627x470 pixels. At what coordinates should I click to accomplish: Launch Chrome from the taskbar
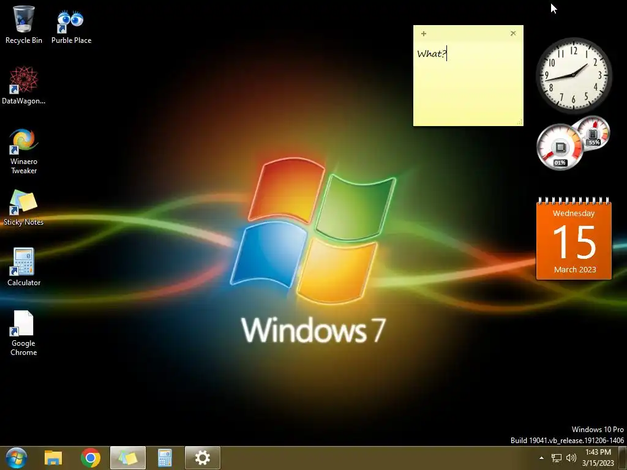91,458
